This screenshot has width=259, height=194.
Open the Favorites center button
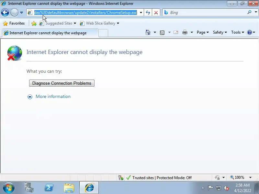(x=14, y=23)
